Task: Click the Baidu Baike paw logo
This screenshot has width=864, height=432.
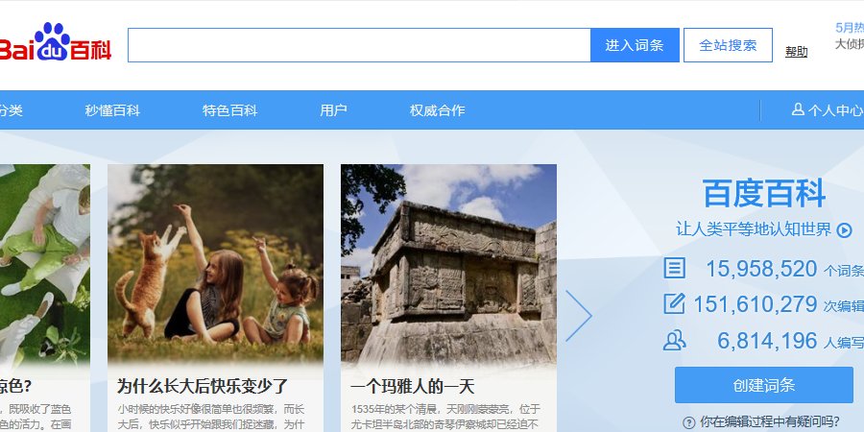Action: click(x=55, y=42)
